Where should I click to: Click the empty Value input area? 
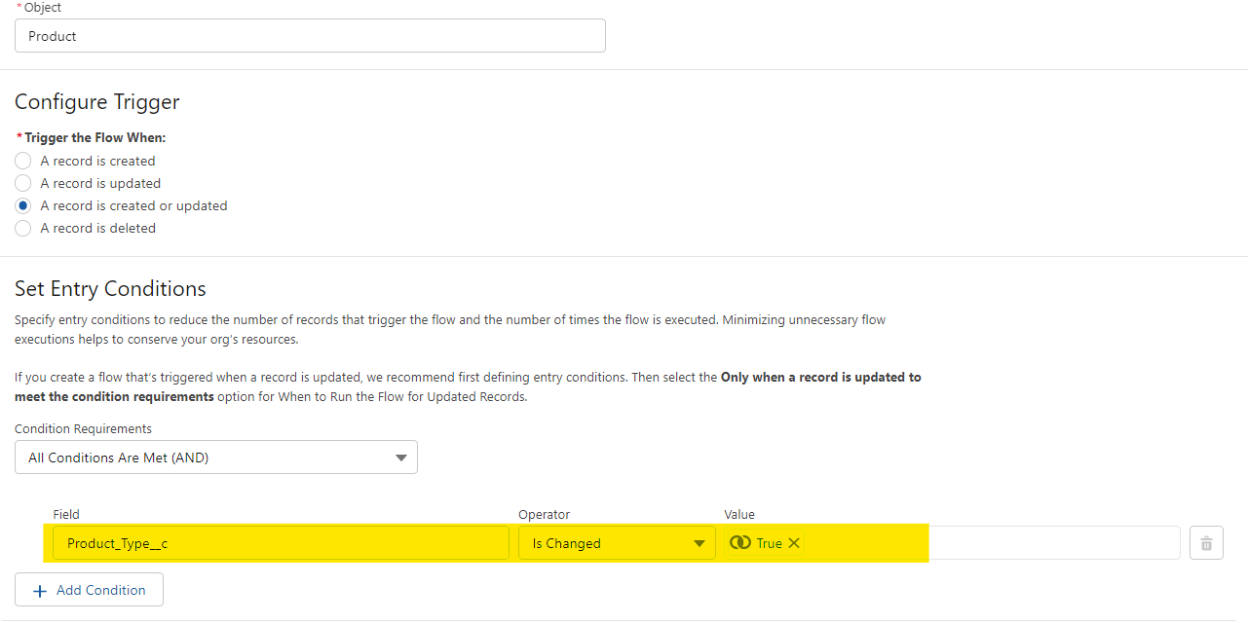pyautogui.click(x=1052, y=543)
